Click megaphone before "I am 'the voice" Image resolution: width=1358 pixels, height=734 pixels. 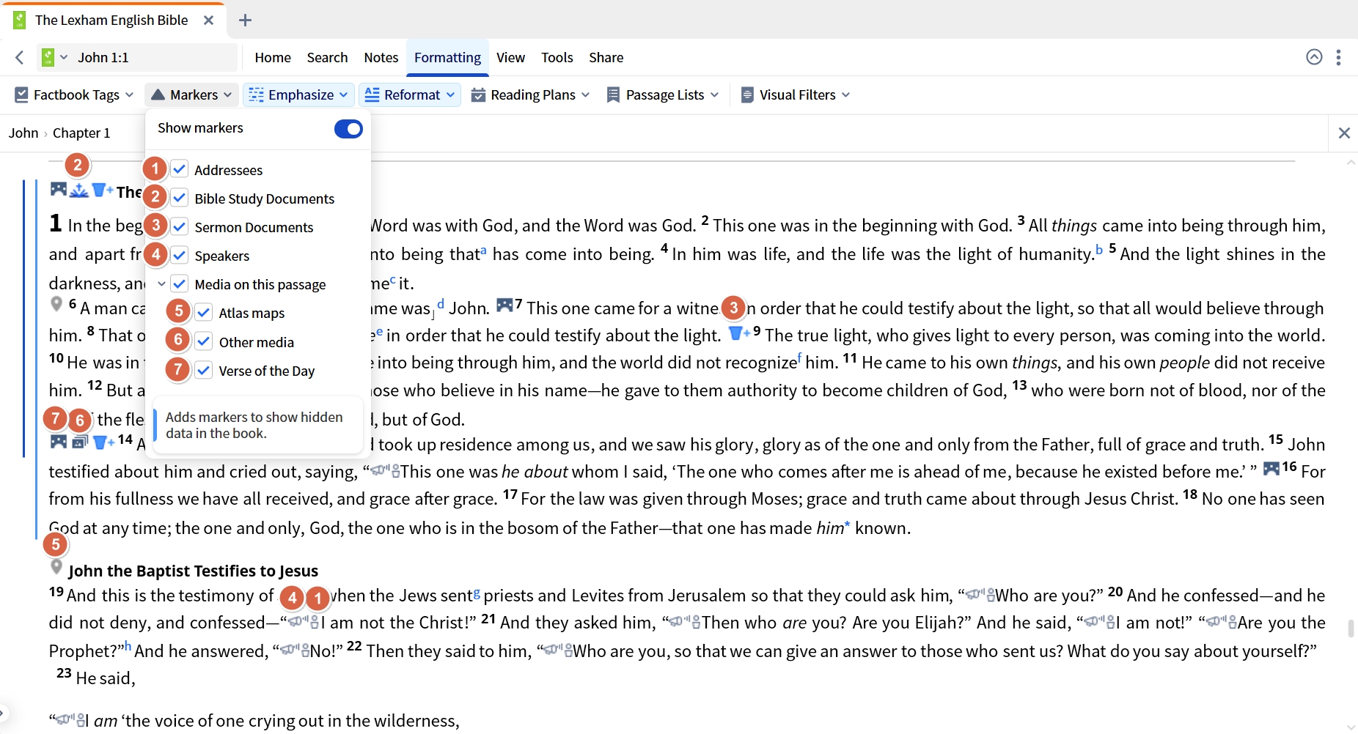[65, 719]
